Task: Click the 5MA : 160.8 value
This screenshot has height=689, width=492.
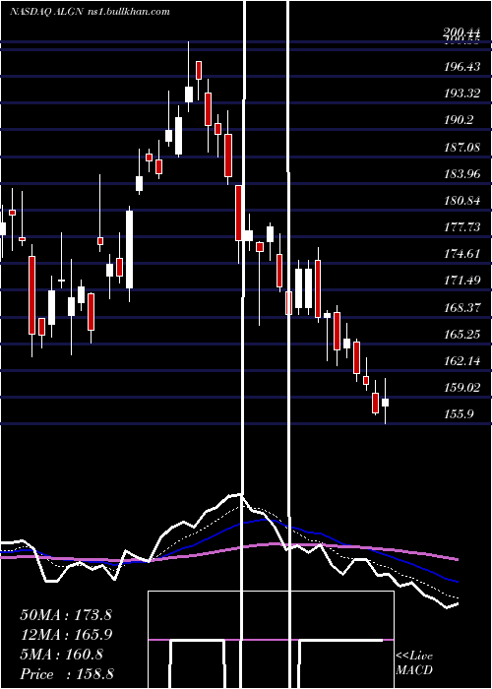Action: [61, 655]
